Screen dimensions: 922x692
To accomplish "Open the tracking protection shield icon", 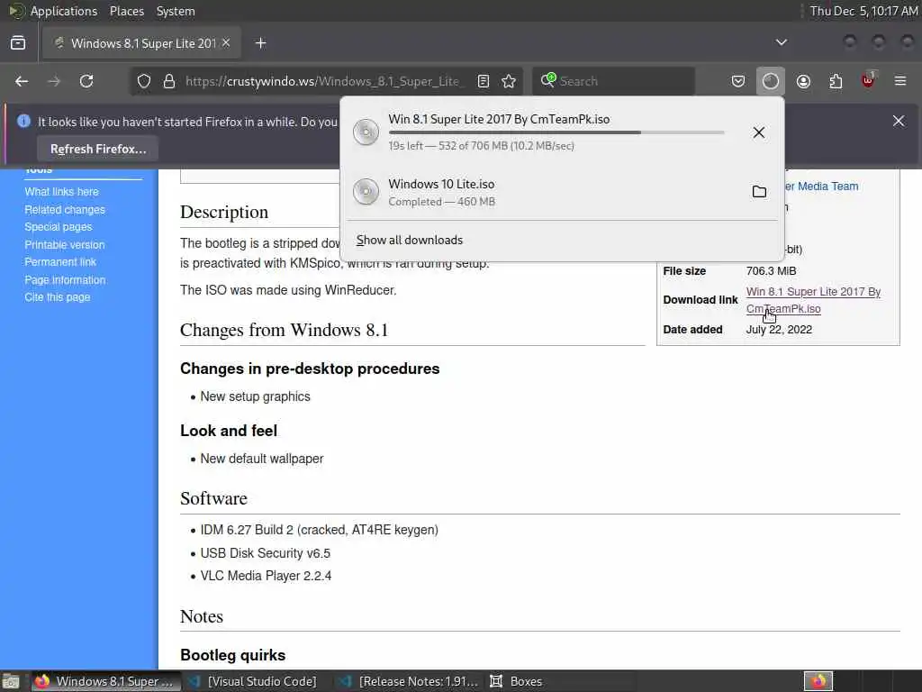I will point(144,81).
